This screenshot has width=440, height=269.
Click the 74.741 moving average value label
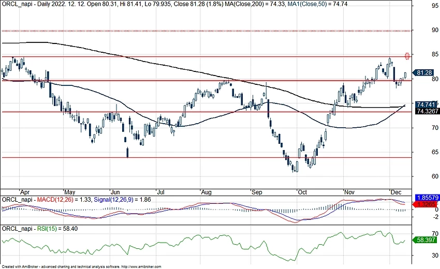[426, 104]
